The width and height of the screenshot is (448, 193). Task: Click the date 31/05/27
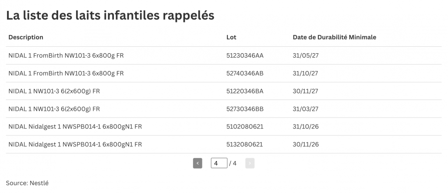(x=305, y=55)
